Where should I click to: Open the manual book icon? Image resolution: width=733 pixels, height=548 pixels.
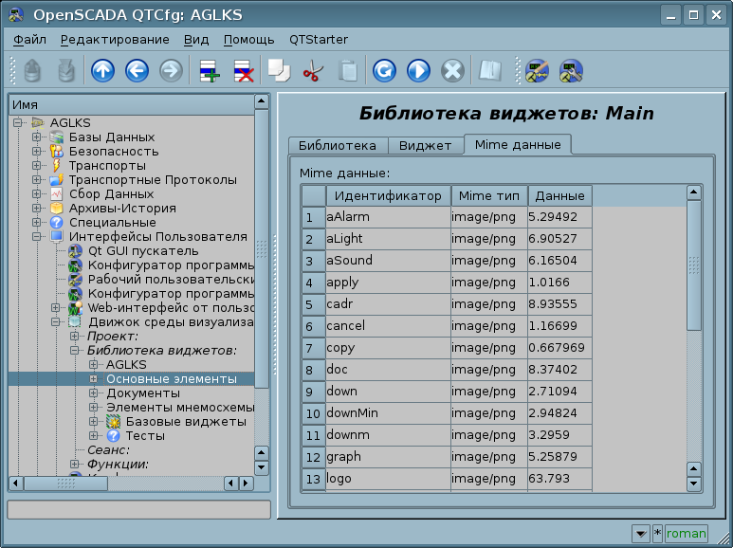click(x=489, y=71)
